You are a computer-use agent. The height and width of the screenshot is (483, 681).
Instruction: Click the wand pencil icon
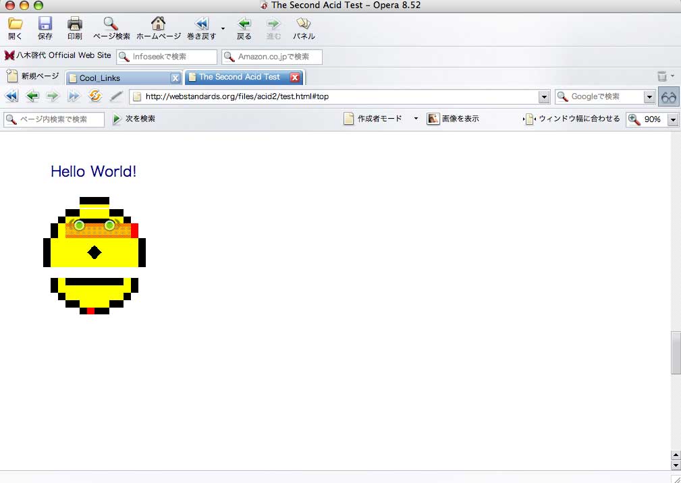[x=116, y=96]
